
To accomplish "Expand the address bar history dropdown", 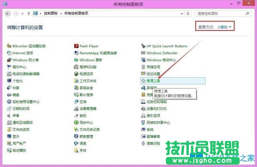I will click(x=182, y=14).
